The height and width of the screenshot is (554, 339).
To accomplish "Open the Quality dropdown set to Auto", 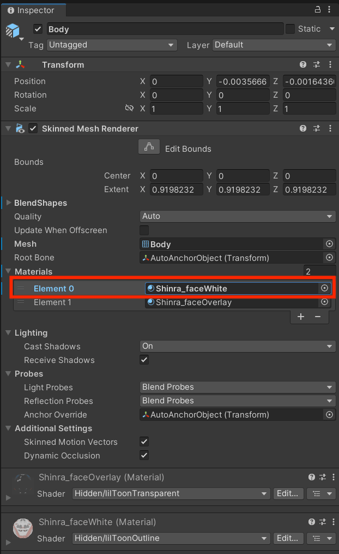I will [x=238, y=216].
